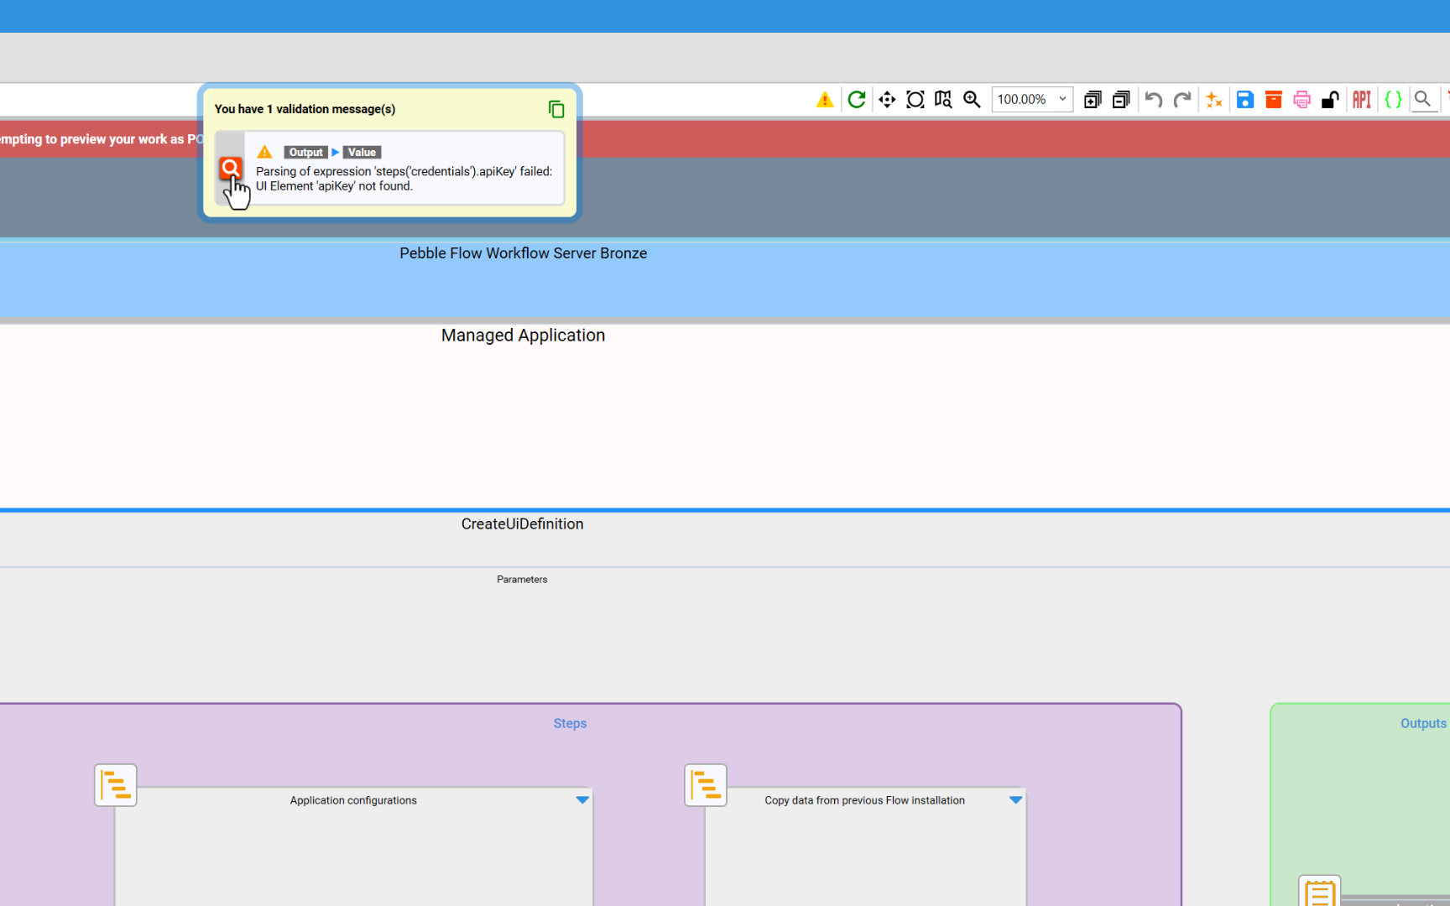Click the green refresh icon
Screen dimensions: 1450x906
pyautogui.click(x=856, y=100)
